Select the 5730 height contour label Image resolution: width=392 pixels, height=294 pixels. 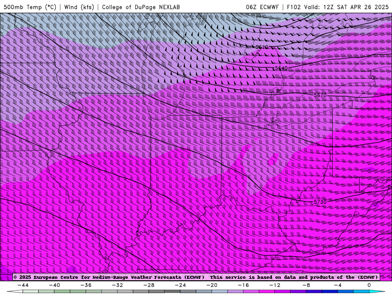point(320,201)
